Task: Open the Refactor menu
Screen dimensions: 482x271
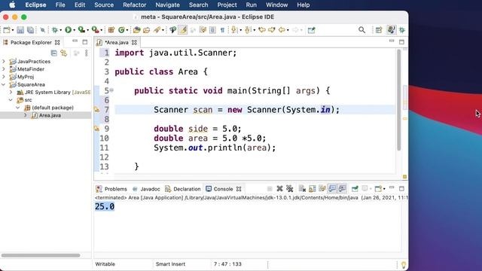Action: tap(135, 5)
